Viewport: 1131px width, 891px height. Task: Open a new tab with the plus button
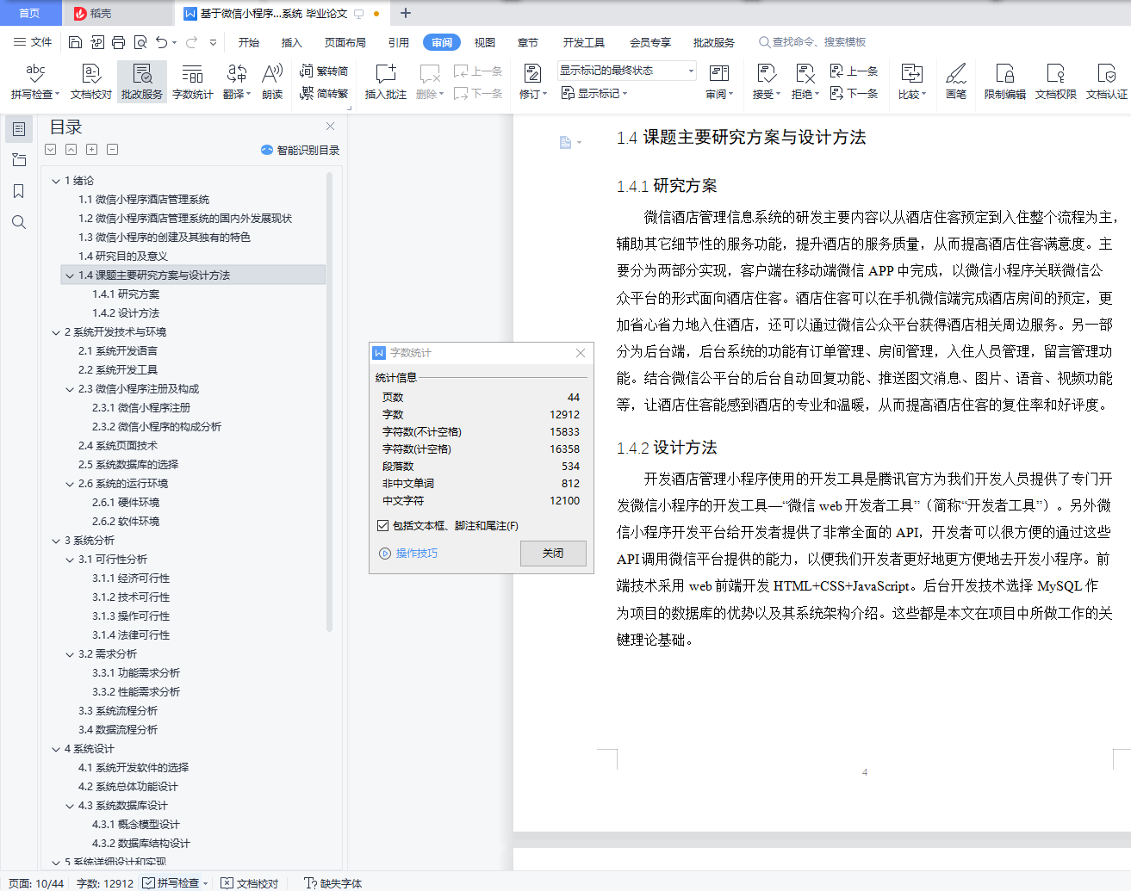[406, 13]
